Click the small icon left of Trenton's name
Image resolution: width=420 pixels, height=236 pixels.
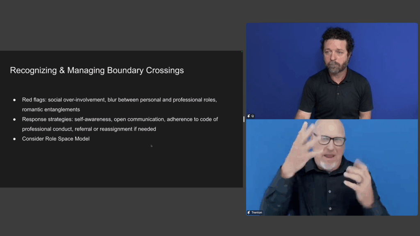[x=249, y=212]
